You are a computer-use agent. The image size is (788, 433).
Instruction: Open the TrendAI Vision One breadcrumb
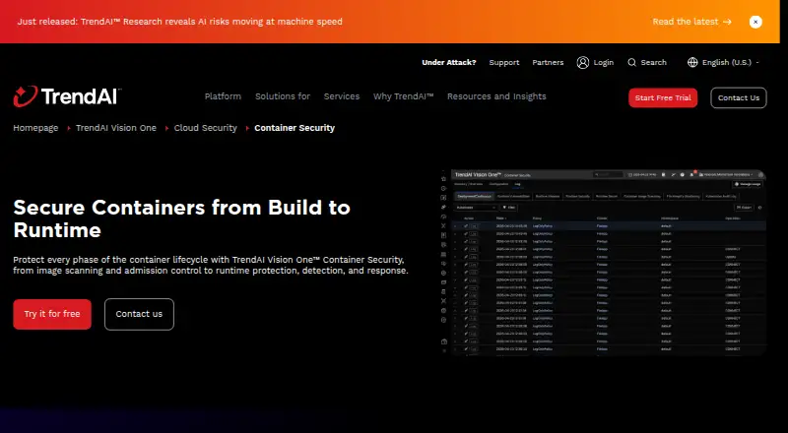click(x=116, y=128)
